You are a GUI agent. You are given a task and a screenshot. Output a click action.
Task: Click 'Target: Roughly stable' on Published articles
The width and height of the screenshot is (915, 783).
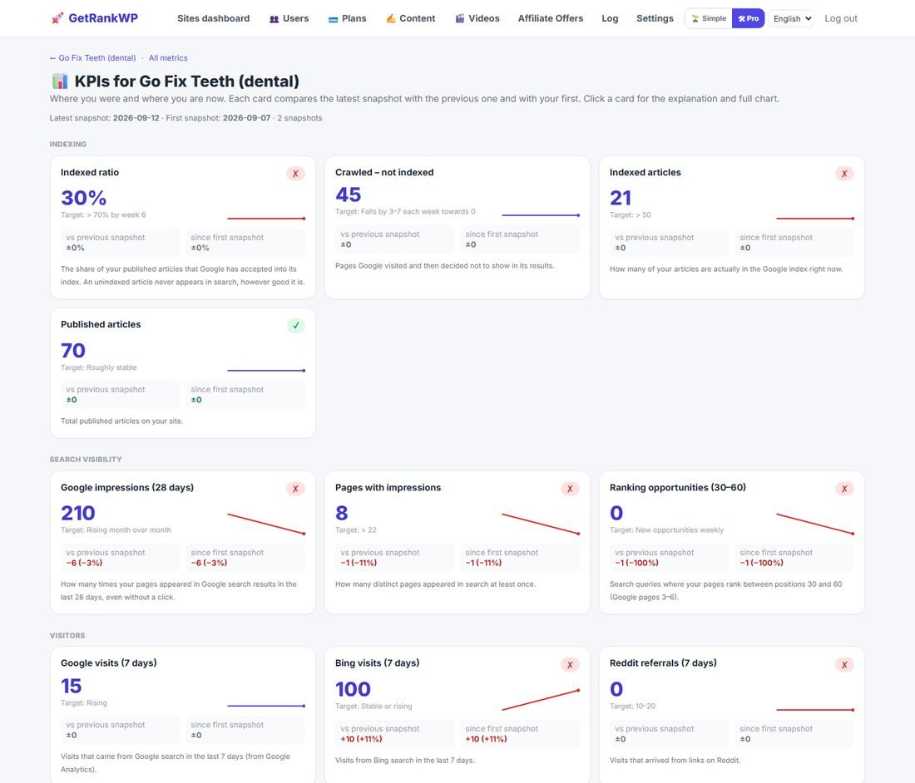point(99,367)
